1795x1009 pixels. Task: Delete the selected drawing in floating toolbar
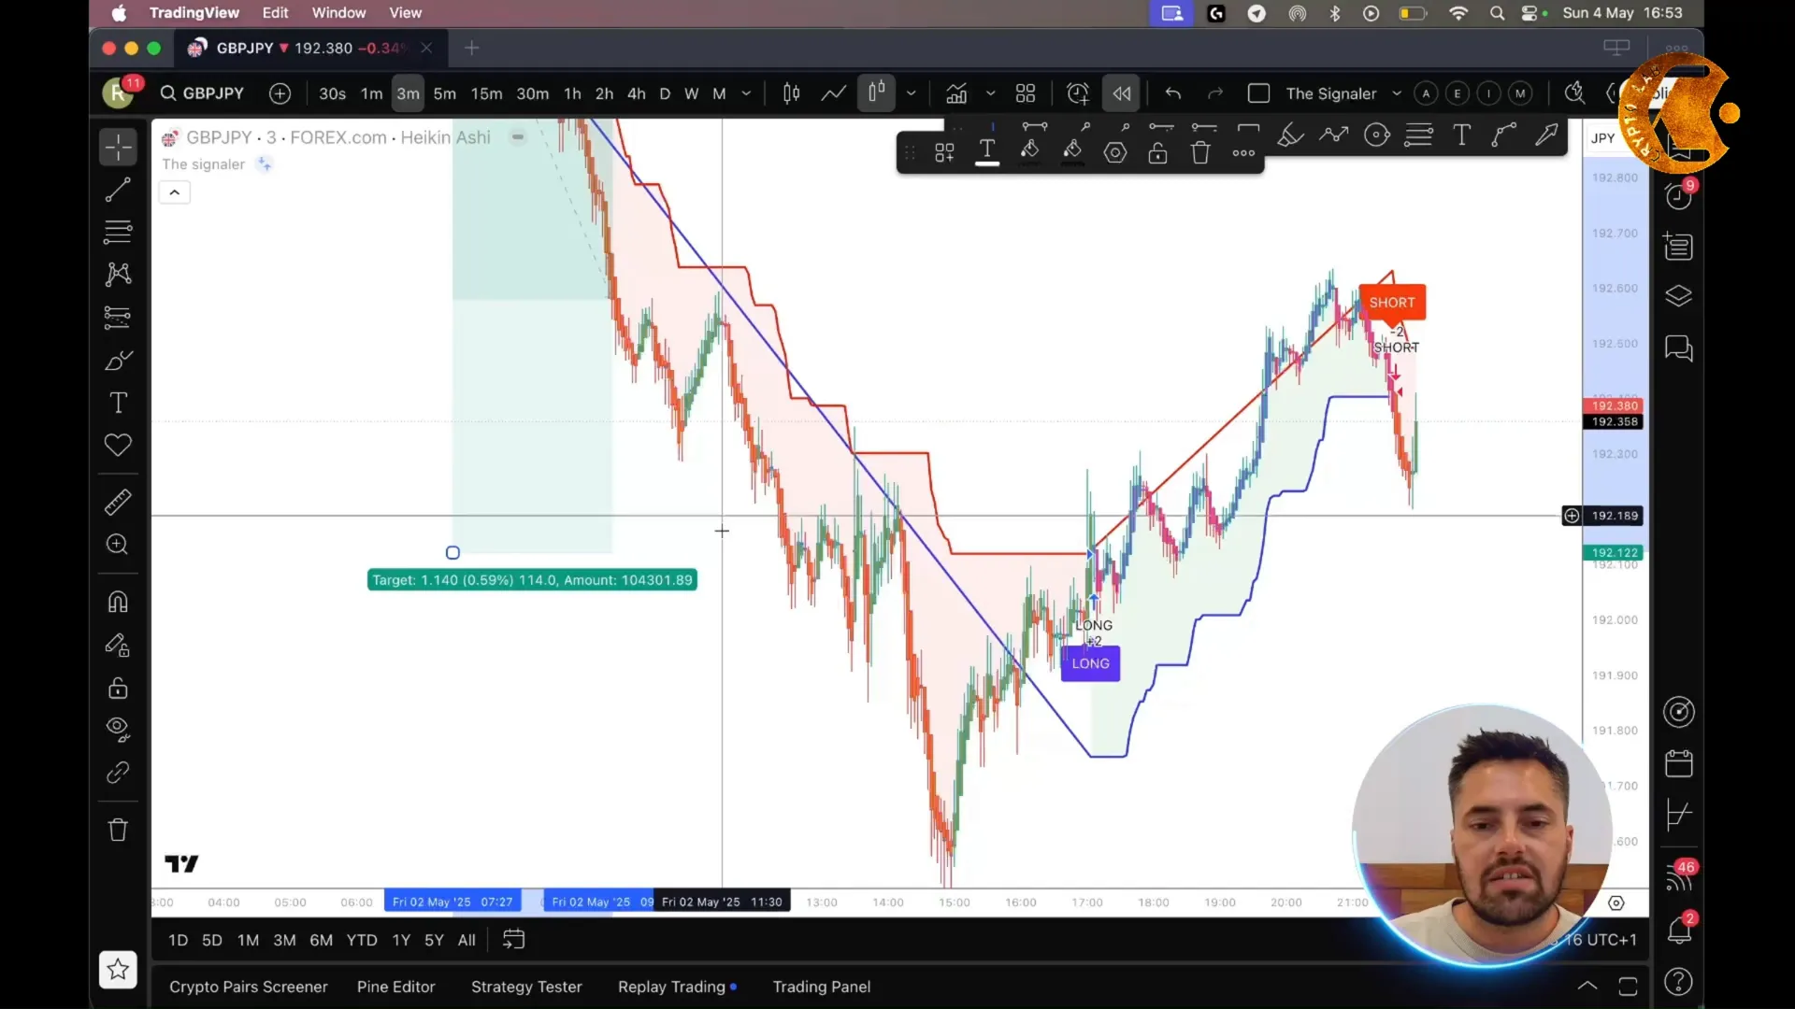pyautogui.click(x=1200, y=152)
